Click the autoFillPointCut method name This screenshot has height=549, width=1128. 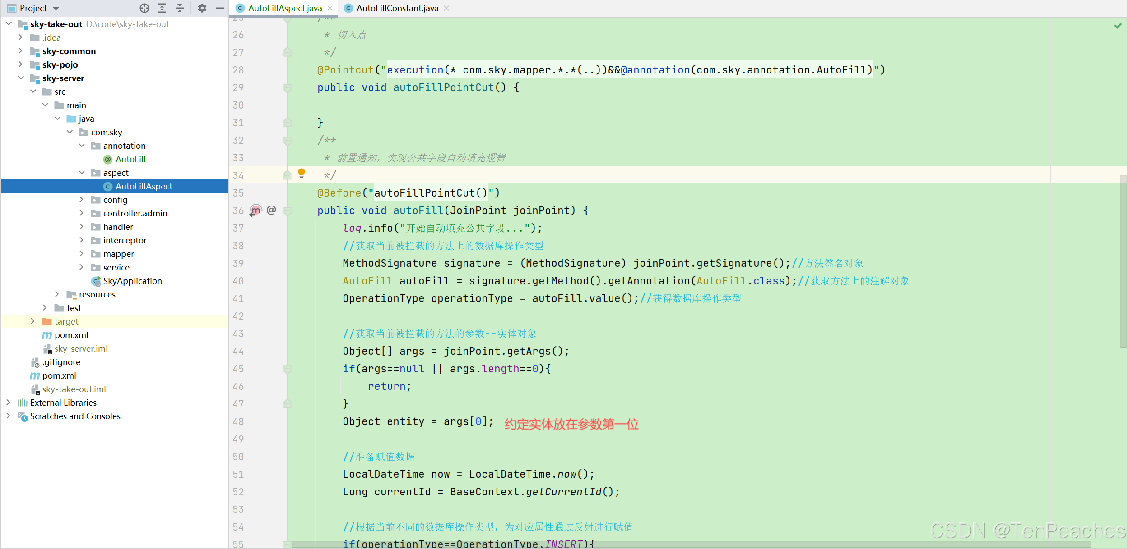[443, 87]
